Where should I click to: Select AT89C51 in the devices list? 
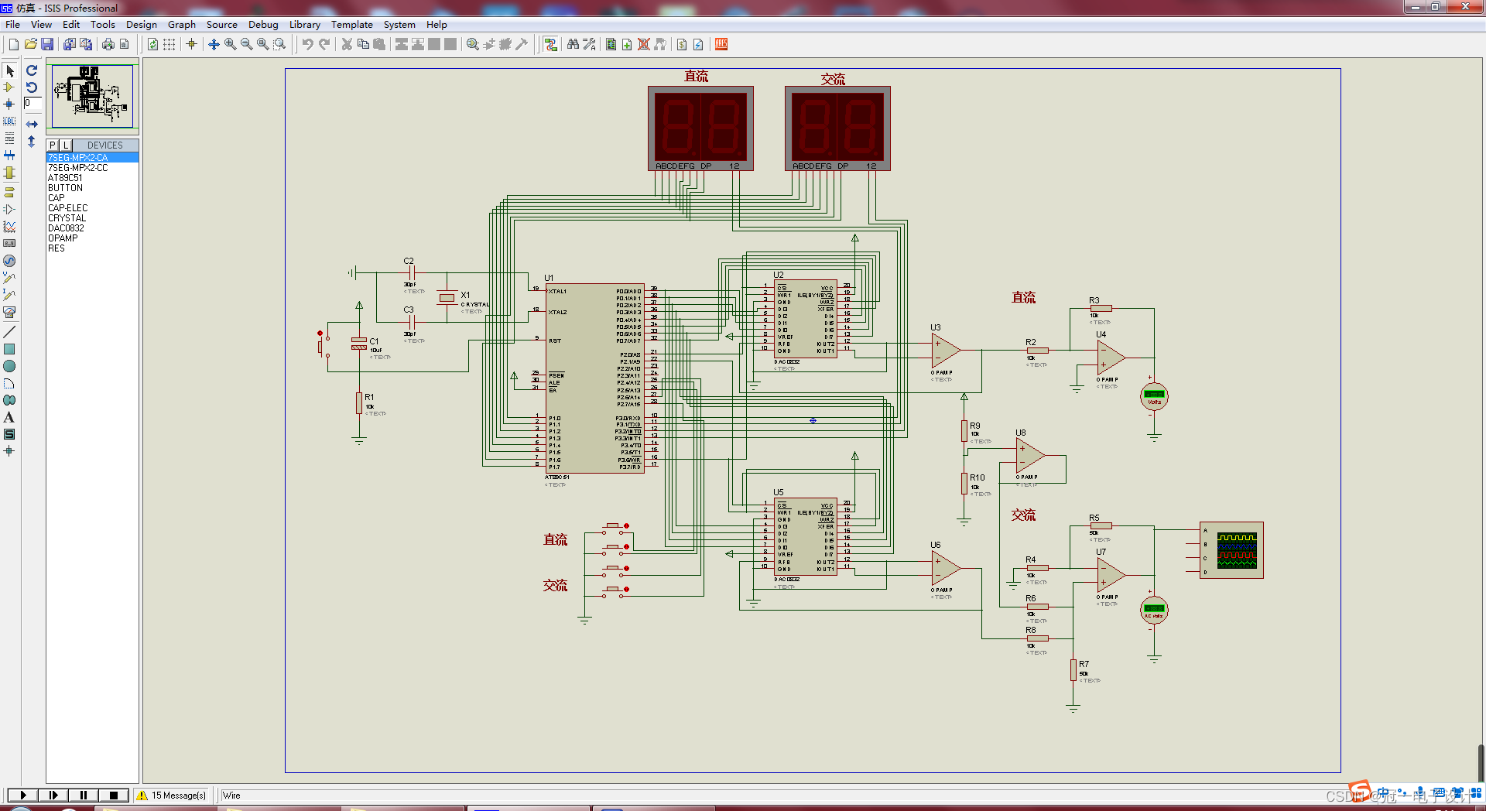click(92, 178)
